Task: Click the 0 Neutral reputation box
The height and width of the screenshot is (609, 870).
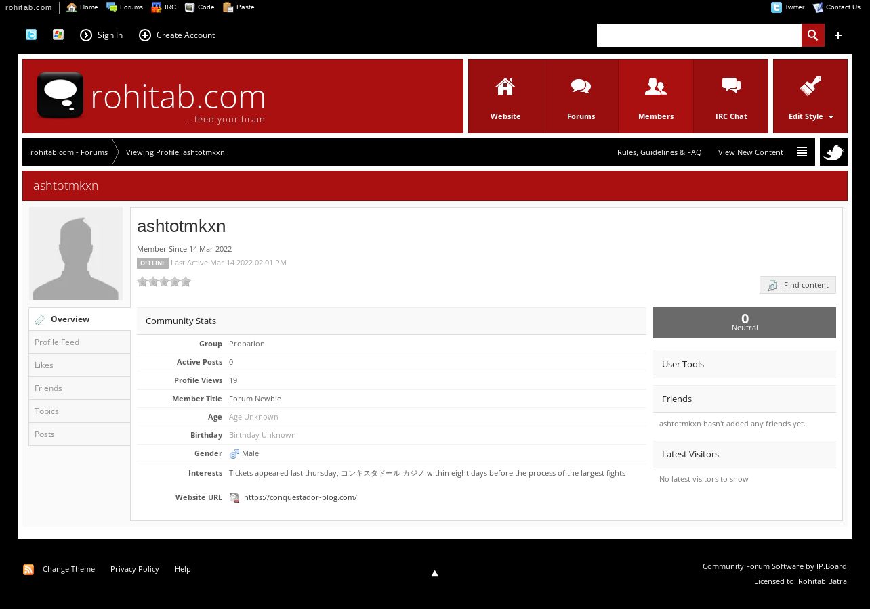Action: [745, 323]
